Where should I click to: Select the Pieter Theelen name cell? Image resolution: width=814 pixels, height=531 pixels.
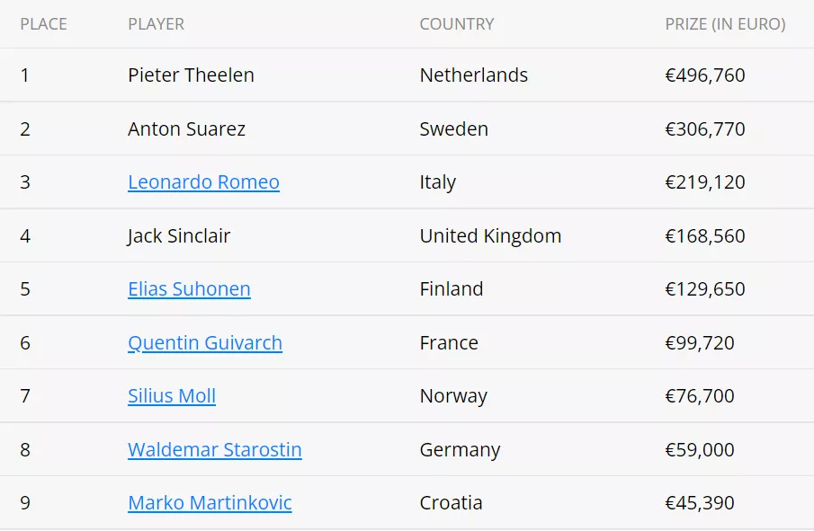[191, 75]
